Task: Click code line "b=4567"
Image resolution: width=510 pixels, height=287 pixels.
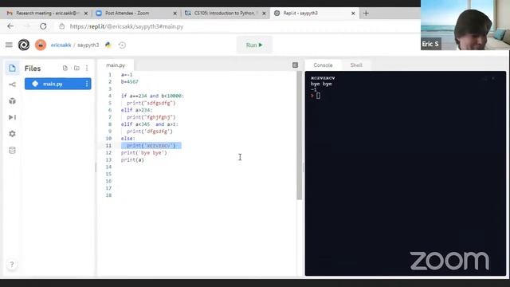Action: coord(129,81)
